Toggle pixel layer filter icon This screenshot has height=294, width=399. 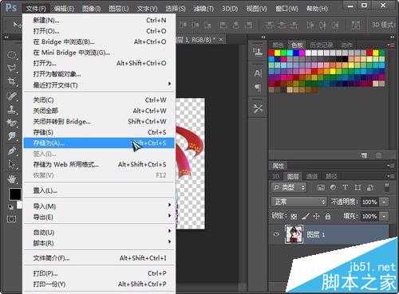[x=321, y=187]
